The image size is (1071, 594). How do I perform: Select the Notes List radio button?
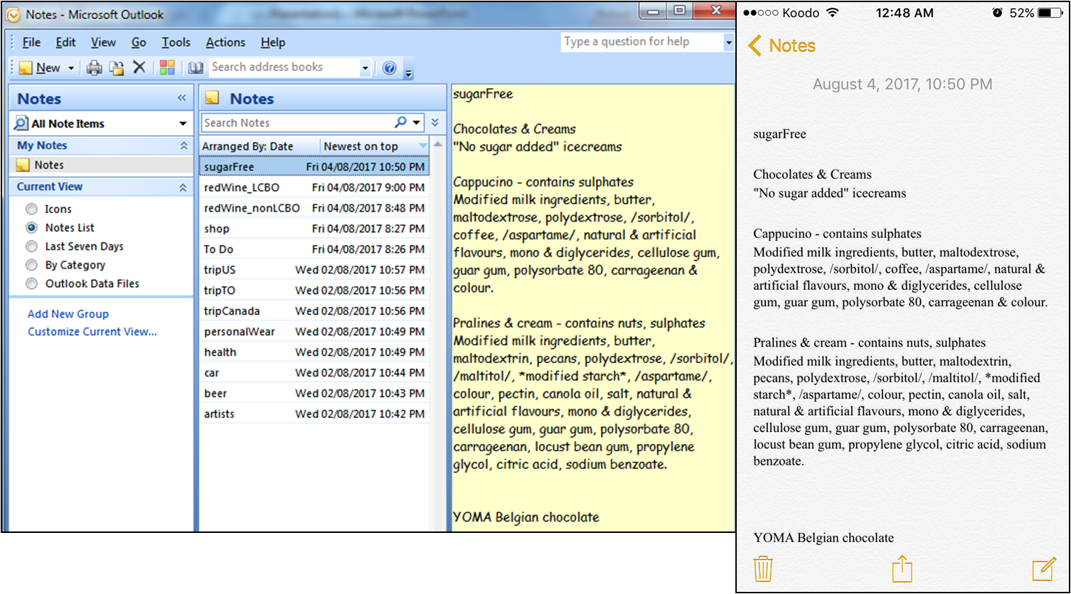(x=31, y=228)
